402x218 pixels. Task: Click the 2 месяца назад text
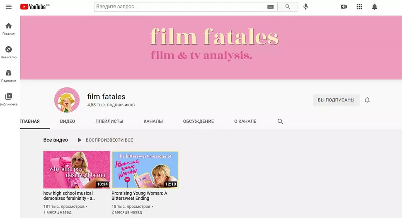point(127,212)
